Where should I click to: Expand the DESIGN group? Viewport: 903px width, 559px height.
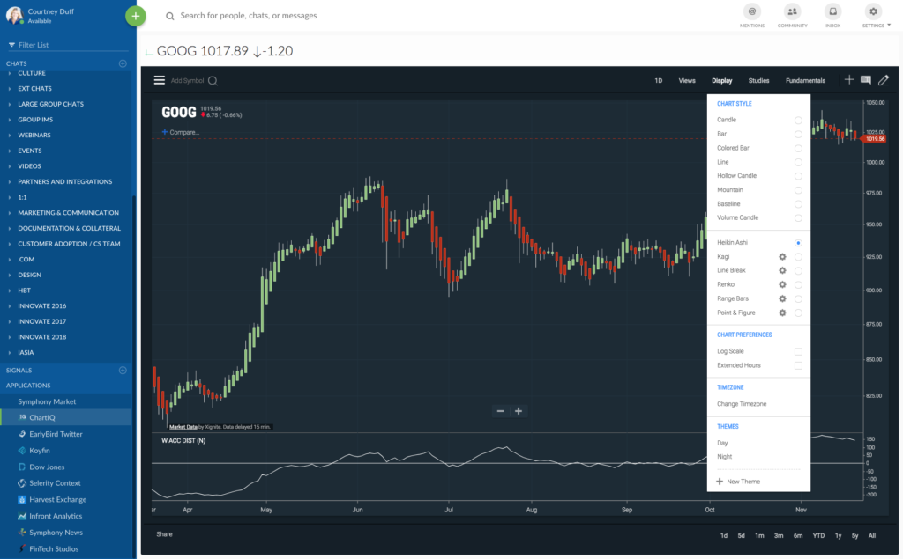click(x=10, y=275)
